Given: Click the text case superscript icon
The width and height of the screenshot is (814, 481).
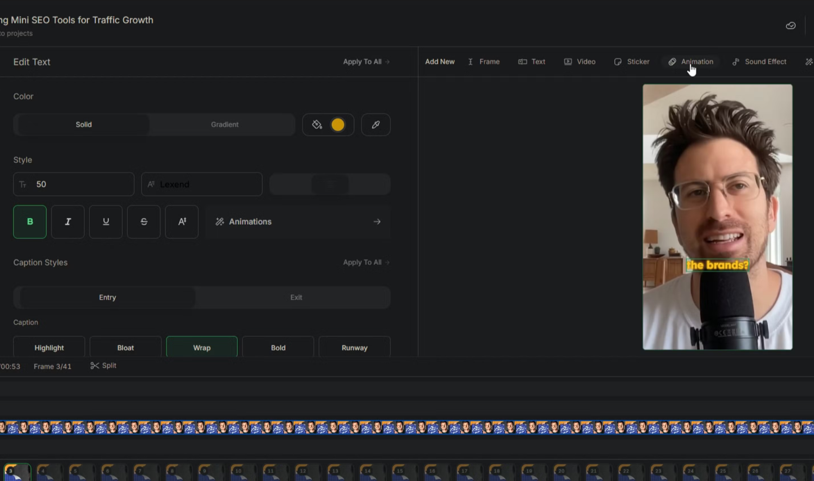Looking at the screenshot, I should pyautogui.click(x=182, y=221).
